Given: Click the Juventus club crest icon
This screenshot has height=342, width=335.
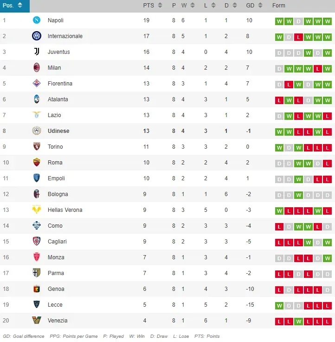Looking at the screenshot, I should (37, 52).
